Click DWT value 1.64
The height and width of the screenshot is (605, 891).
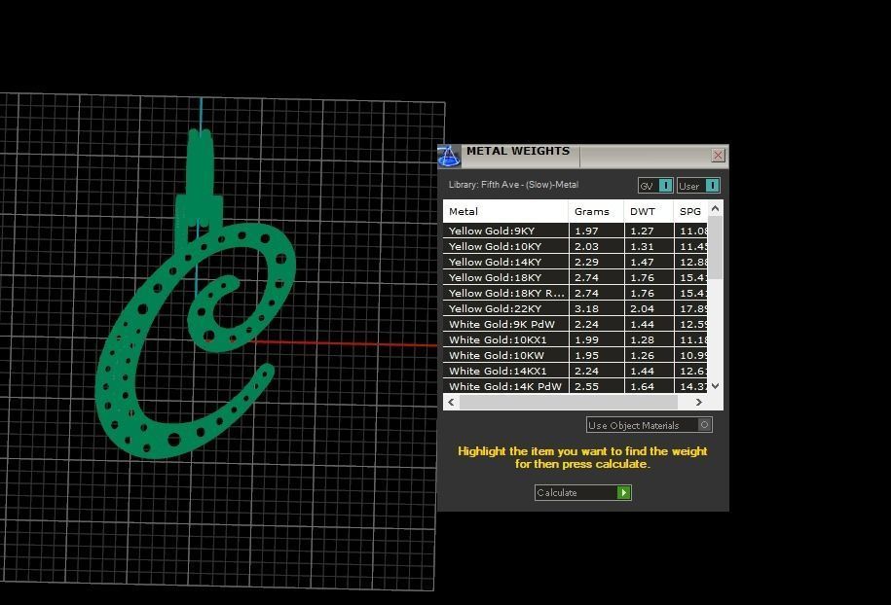(x=642, y=386)
